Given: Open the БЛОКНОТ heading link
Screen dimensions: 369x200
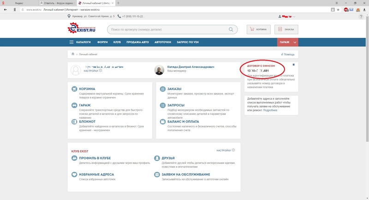Looking at the screenshot, I should coord(87,121).
